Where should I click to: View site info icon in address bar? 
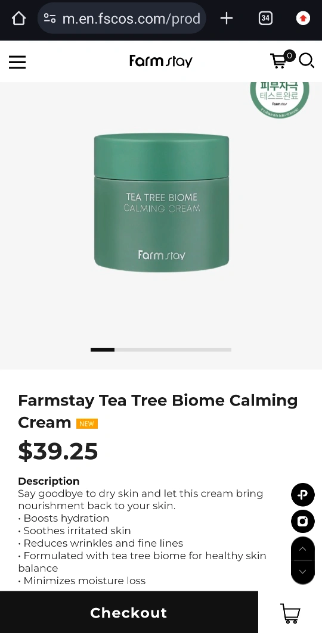point(49,18)
